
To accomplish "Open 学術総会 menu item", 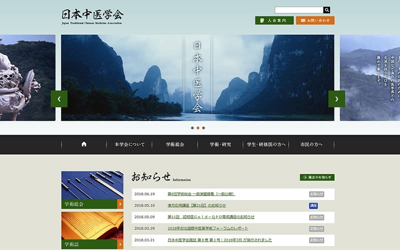I will [174, 144].
